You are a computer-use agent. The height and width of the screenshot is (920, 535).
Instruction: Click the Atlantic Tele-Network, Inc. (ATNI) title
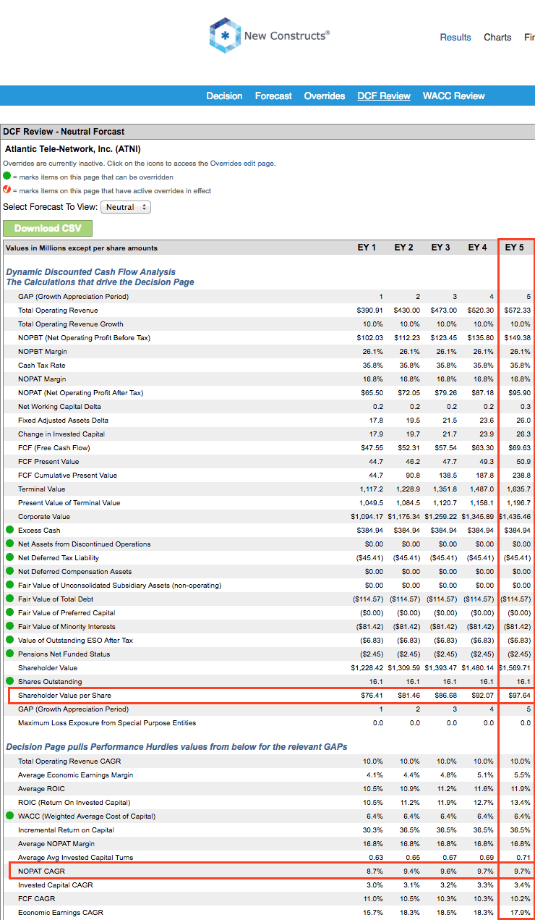72,148
